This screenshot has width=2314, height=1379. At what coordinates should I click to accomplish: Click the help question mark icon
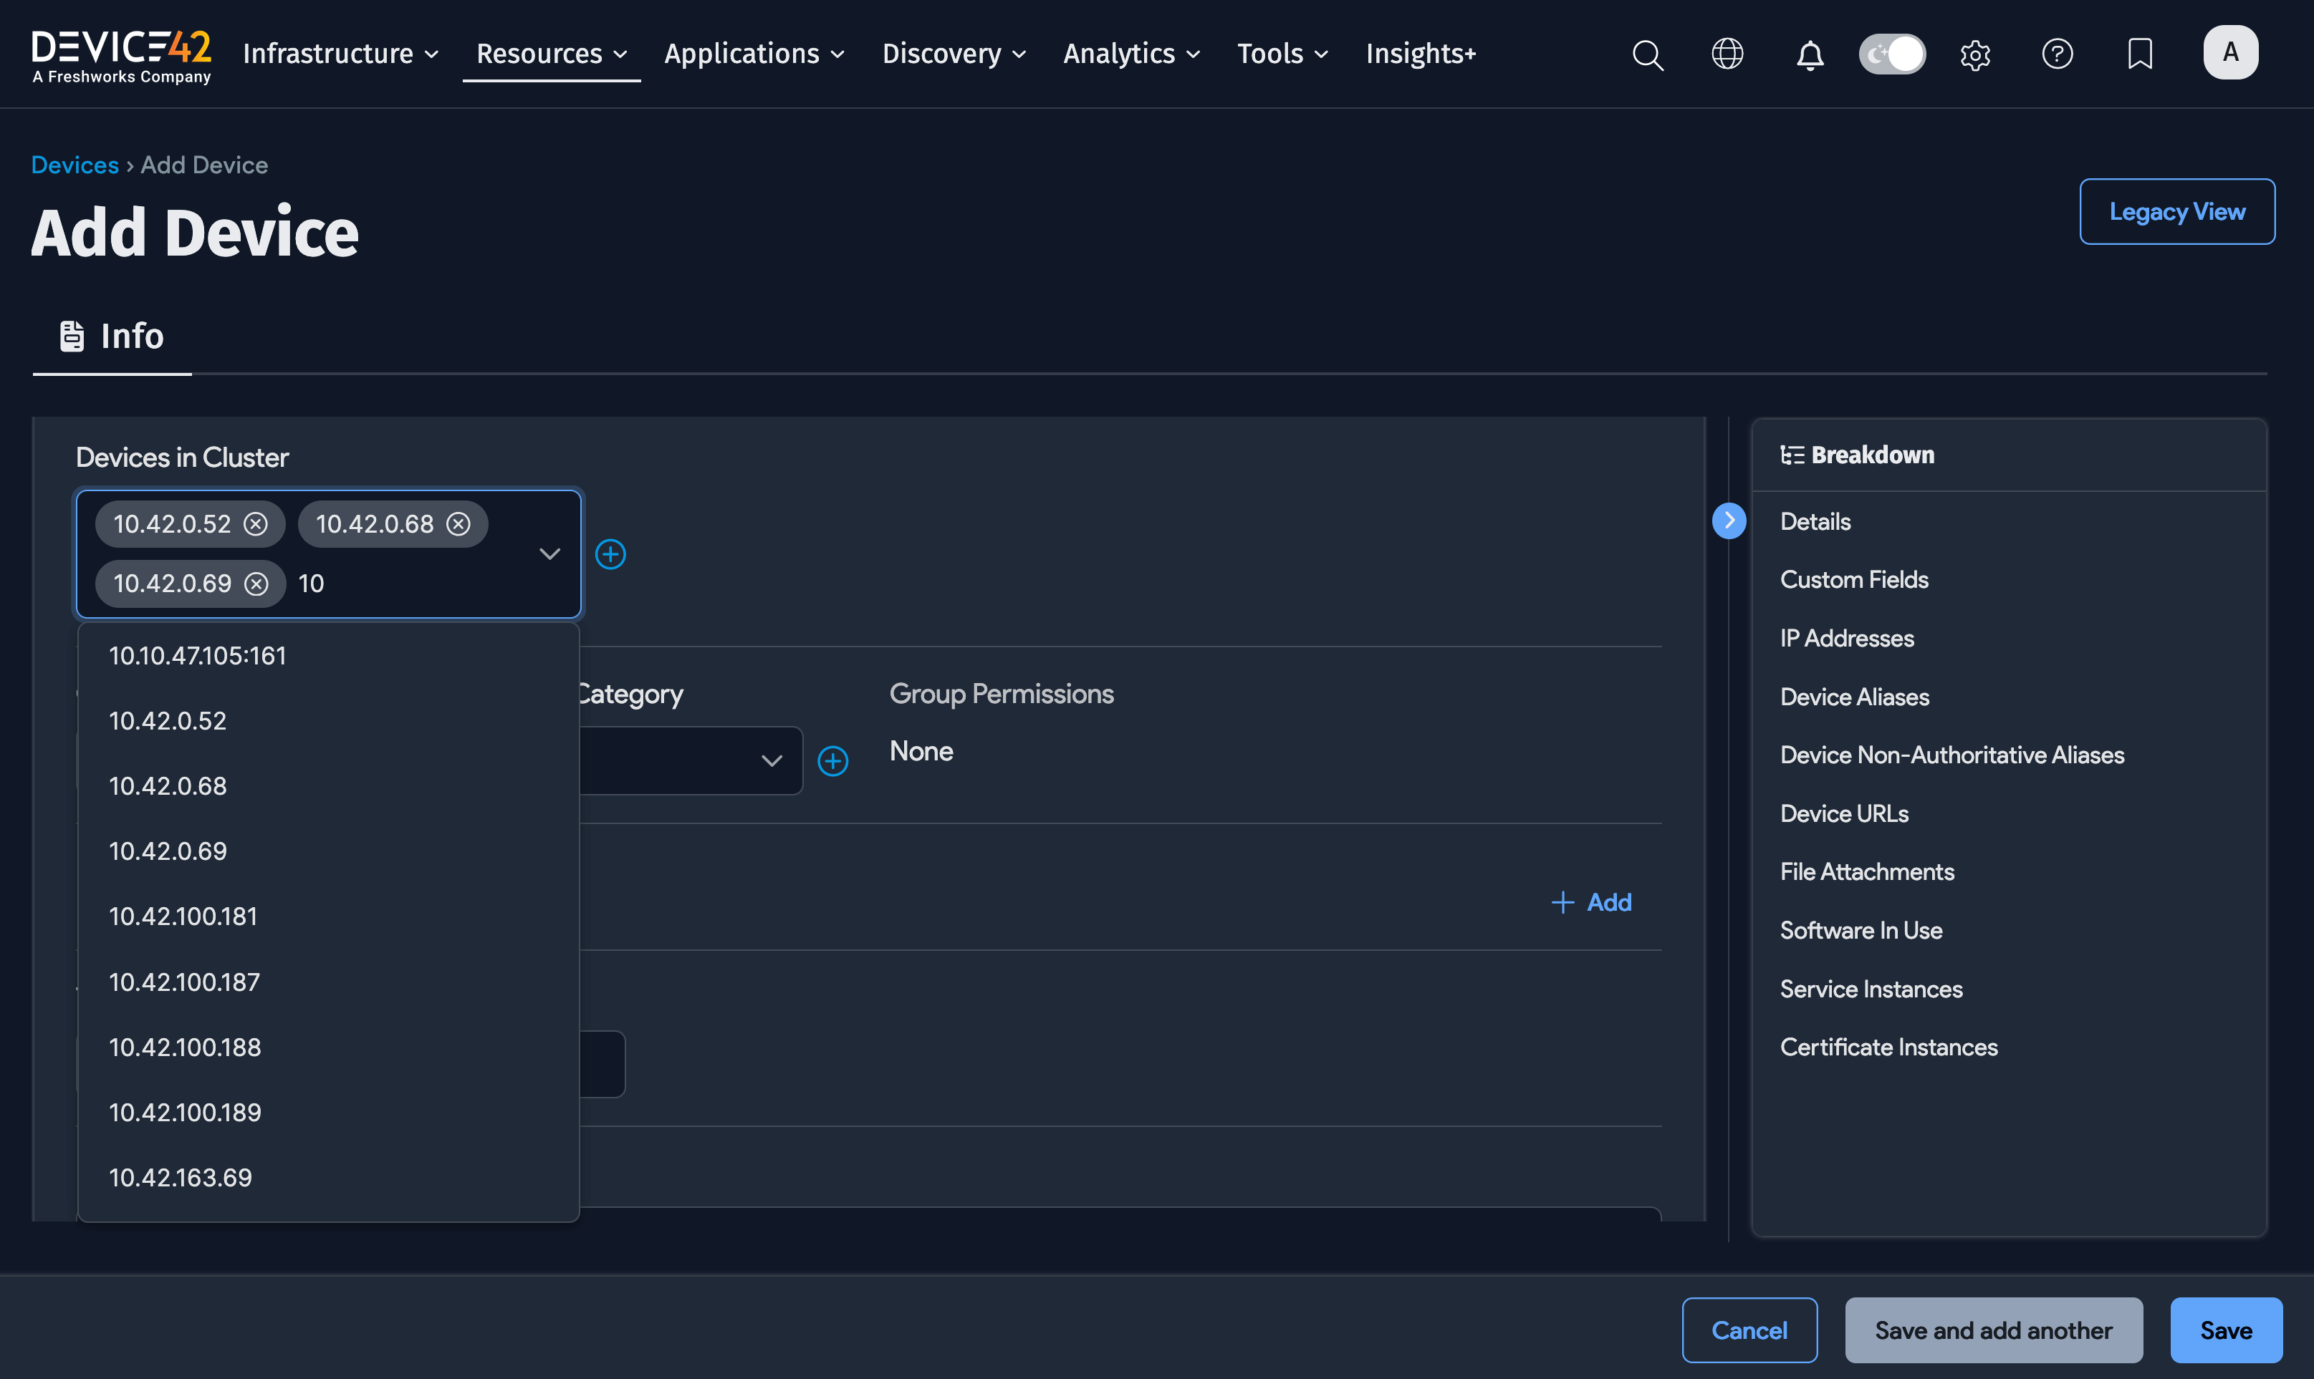coord(2058,54)
